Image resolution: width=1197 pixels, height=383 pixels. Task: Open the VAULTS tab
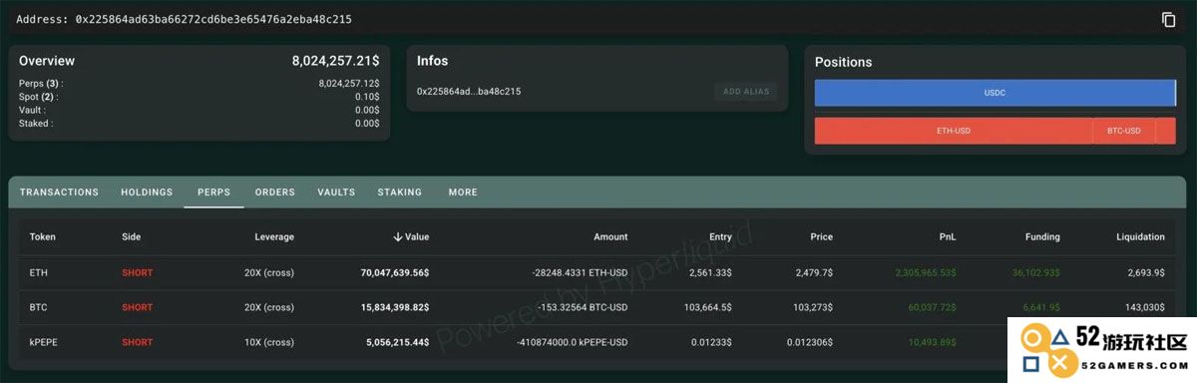point(336,192)
